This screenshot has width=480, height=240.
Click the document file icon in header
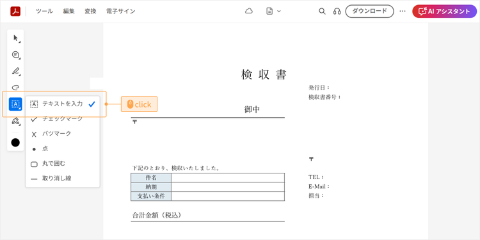[x=269, y=12]
